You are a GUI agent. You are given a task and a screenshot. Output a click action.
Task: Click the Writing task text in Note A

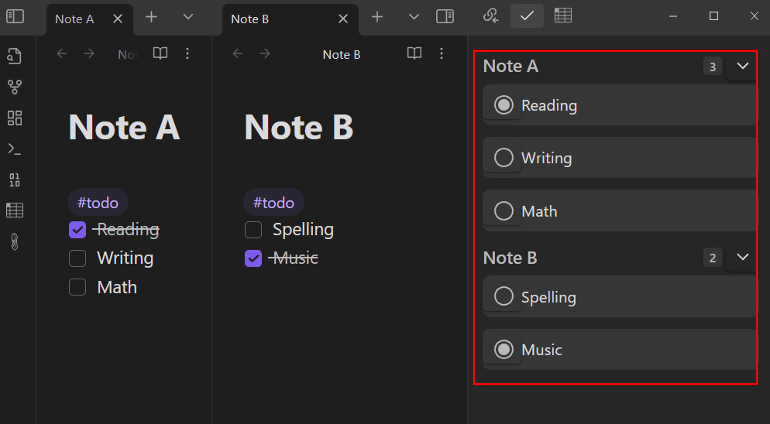[x=125, y=258]
